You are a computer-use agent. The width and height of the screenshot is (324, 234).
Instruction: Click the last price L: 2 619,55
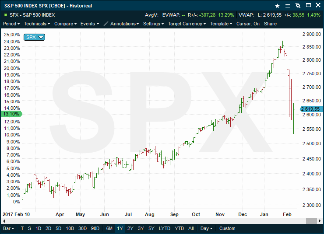tap(269, 15)
